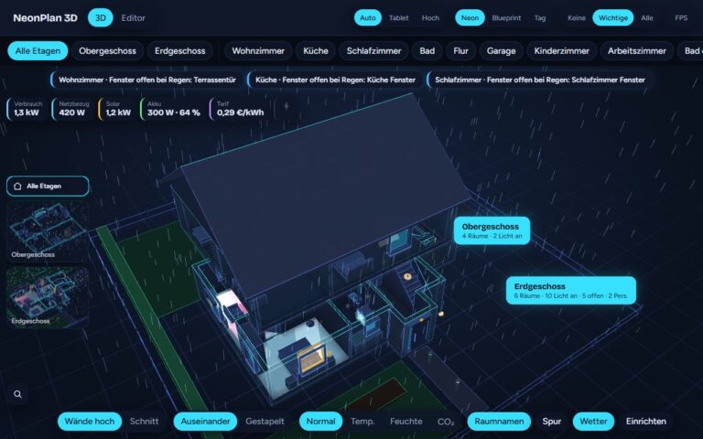Select CO₂ overlay mode
The width and height of the screenshot is (703, 439).
(x=445, y=422)
